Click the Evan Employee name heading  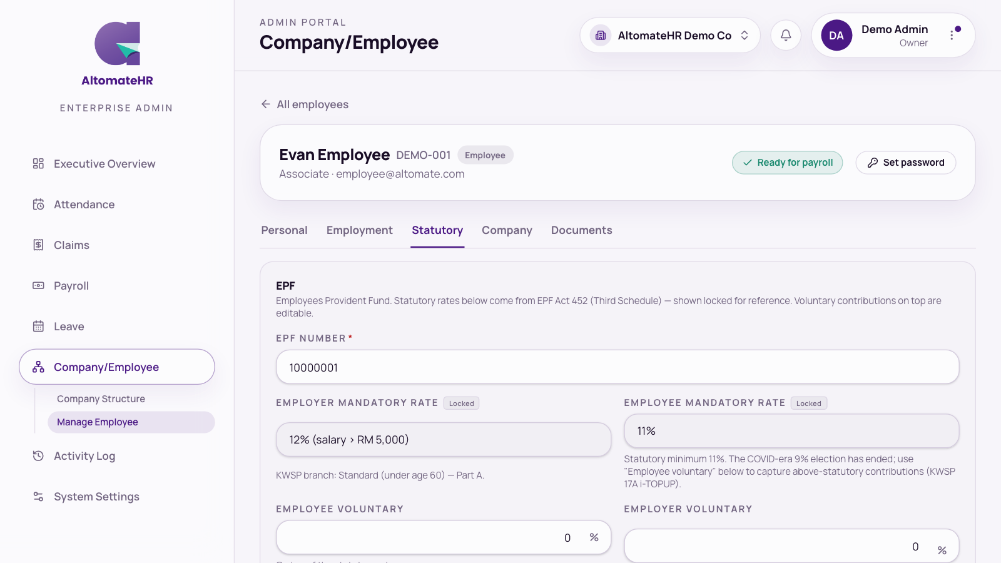(x=334, y=155)
